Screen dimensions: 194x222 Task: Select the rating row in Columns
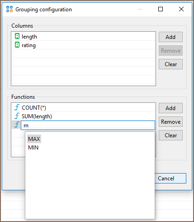pyautogui.click(x=83, y=45)
